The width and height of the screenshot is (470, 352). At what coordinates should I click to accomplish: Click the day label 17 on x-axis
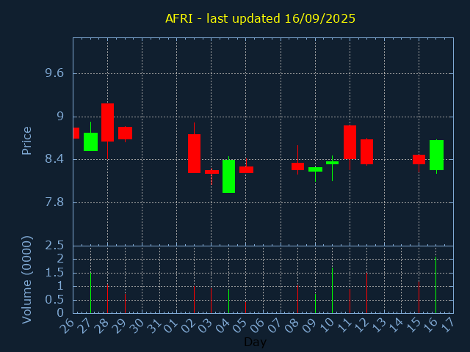[x=447, y=326]
